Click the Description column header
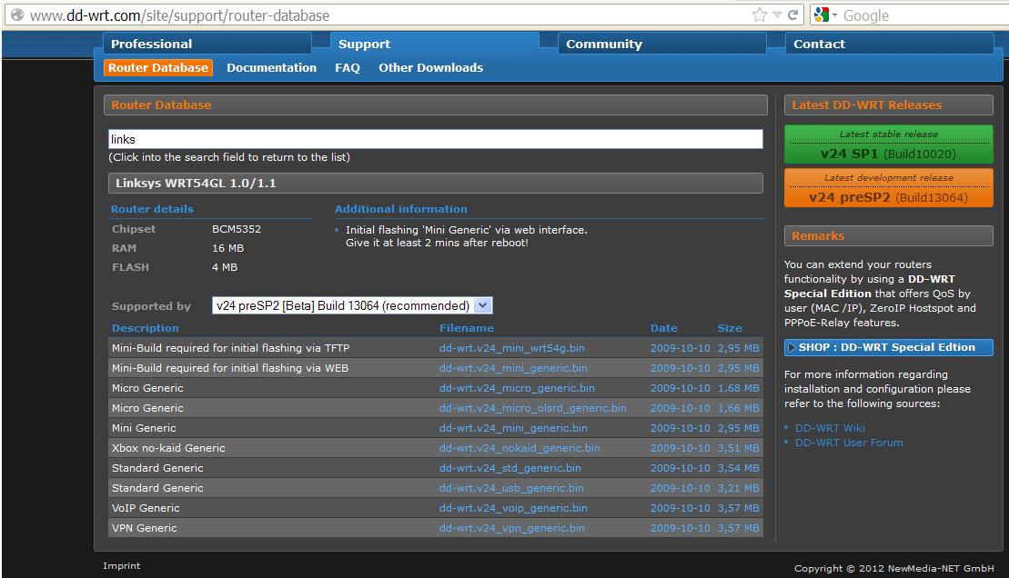 click(145, 328)
